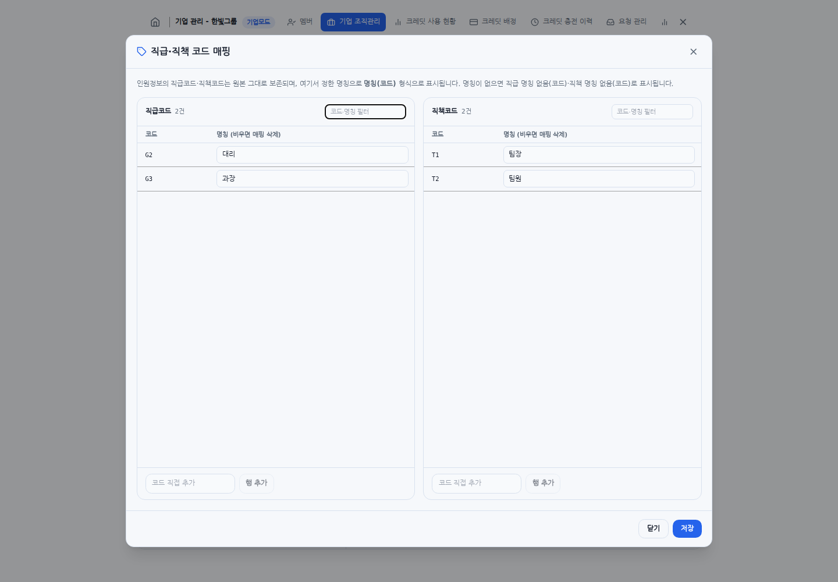This screenshot has width=838, height=582.
Task: Close the 직급·직책 코드 매핑 dialog
Action: coord(693,52)
